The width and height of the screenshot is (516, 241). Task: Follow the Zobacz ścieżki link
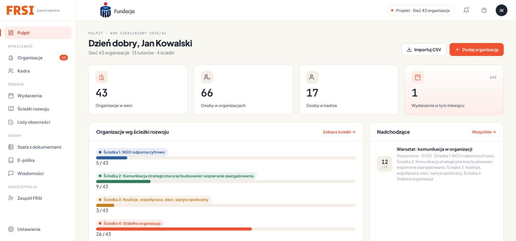click(x=339, y=132)
